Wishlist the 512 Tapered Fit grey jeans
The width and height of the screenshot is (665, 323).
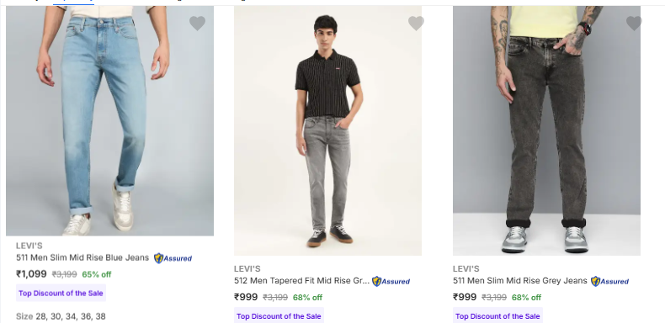(416, 23)
